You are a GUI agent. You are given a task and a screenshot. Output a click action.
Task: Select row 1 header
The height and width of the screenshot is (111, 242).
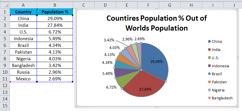point(5,12)
